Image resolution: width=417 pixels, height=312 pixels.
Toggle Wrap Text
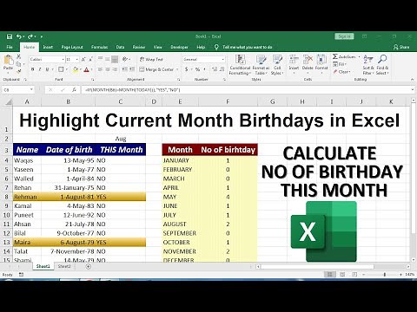(151, 59)
